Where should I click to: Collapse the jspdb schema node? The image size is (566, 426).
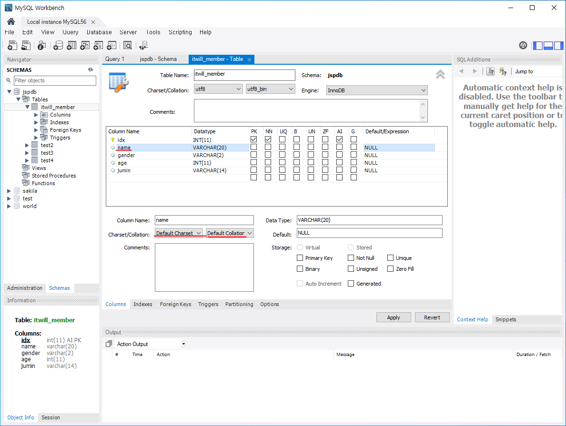[9, 91]
